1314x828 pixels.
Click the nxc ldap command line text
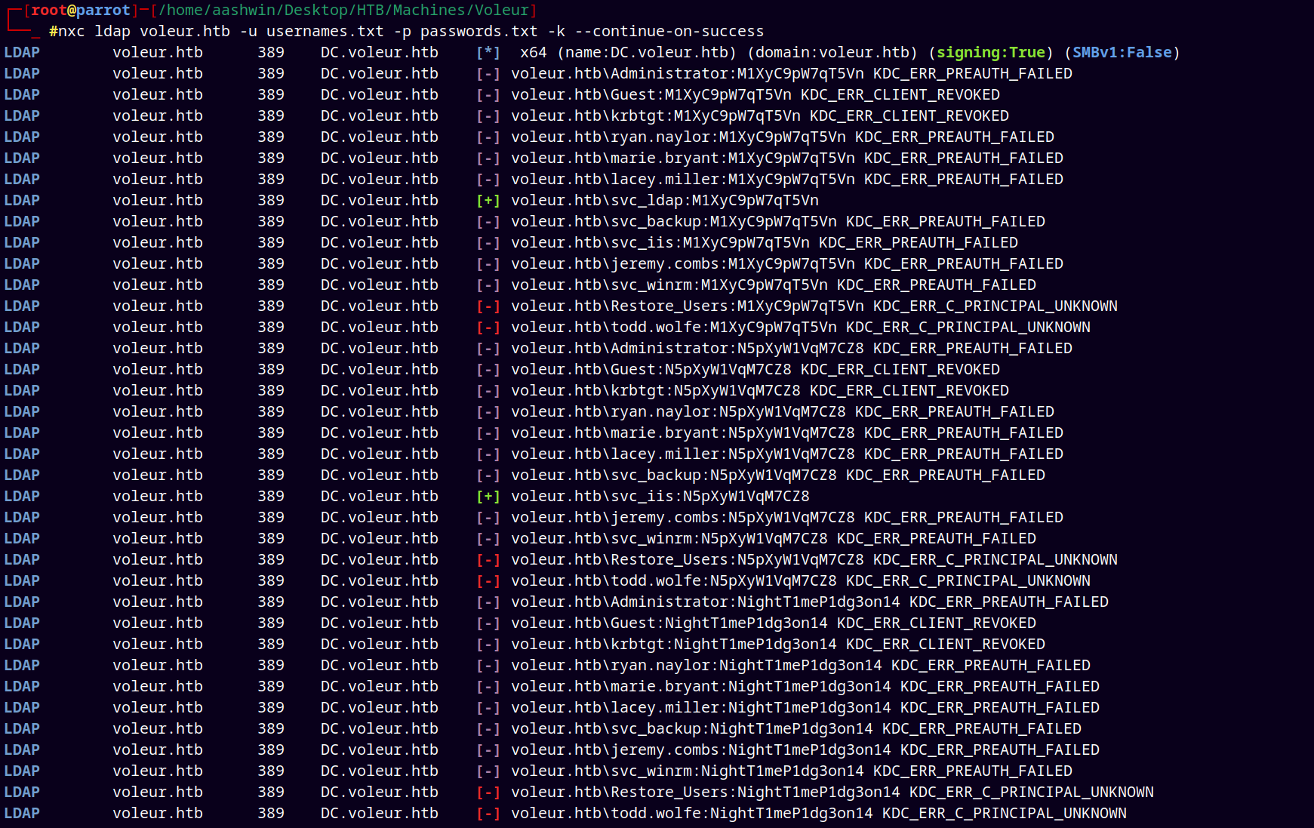point(406,31)
